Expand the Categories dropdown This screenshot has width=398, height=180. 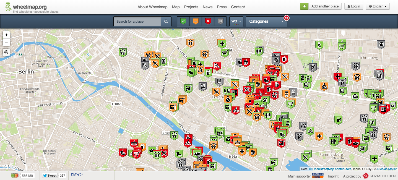[x=266, y=21]
